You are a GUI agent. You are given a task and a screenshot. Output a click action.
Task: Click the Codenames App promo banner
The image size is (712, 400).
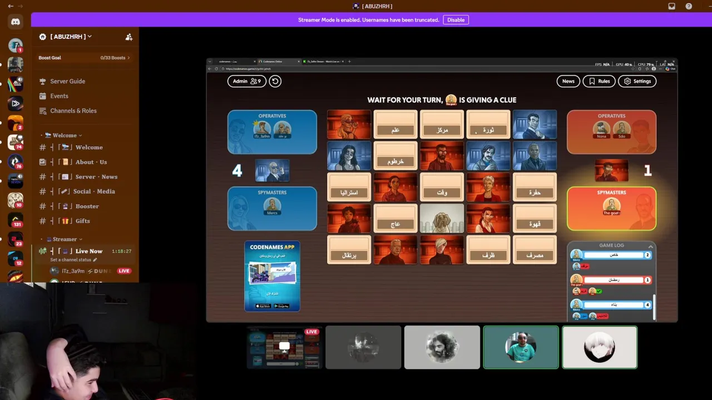272,276
